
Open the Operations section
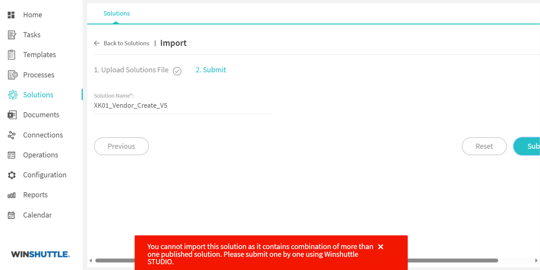[x=41, y=155]
